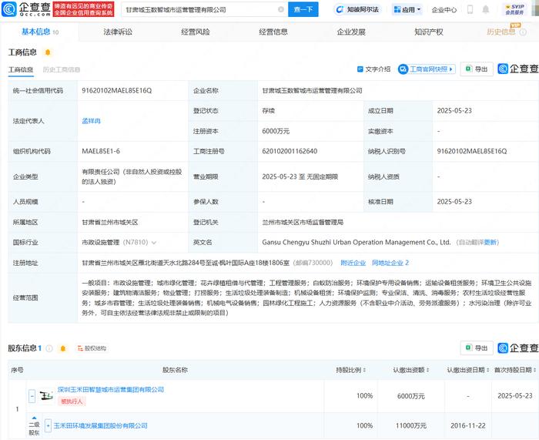Expand 玉禾田环境发展集团 row expander
The image size is (539, 440).
(x=48, y=426)
